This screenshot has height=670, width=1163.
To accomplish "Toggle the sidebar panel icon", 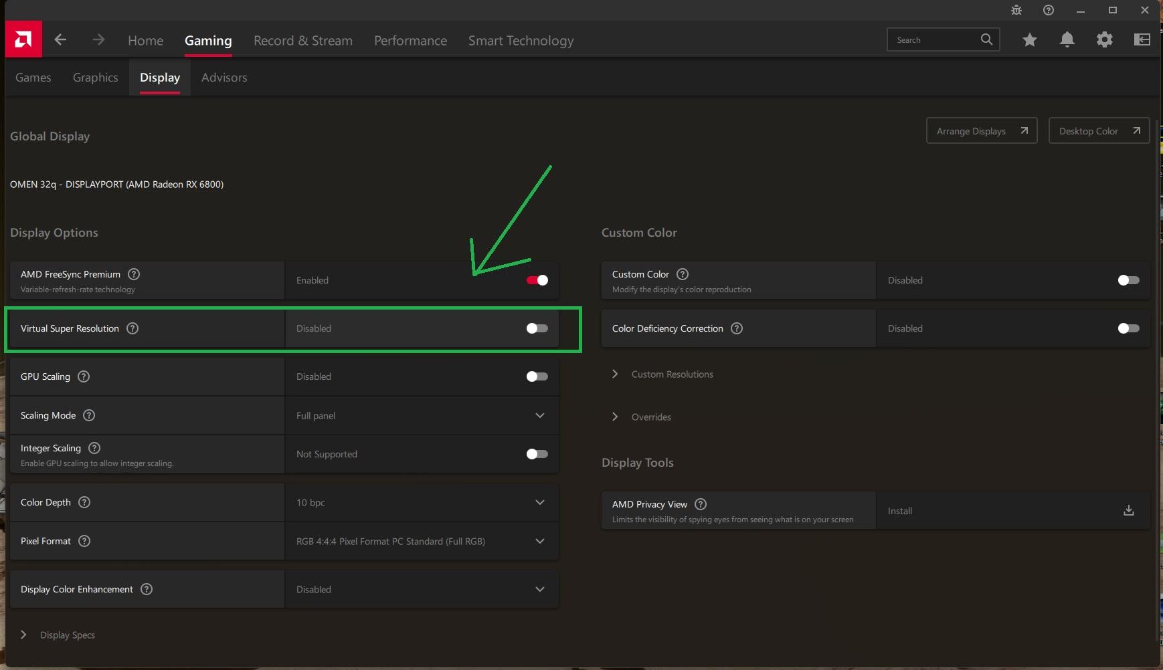I will click(x=1142, y=39).
